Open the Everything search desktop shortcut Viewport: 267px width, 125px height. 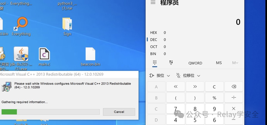(x=21, y=26)
